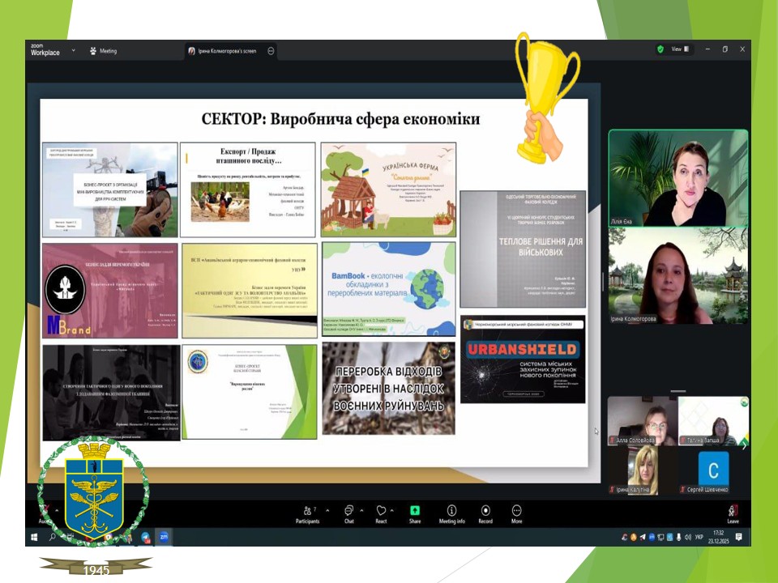The width and height of the screenshot is (778, 583).
Task: Expand the React options arrow
Action: pyautogui.click(x=394, y=510)
